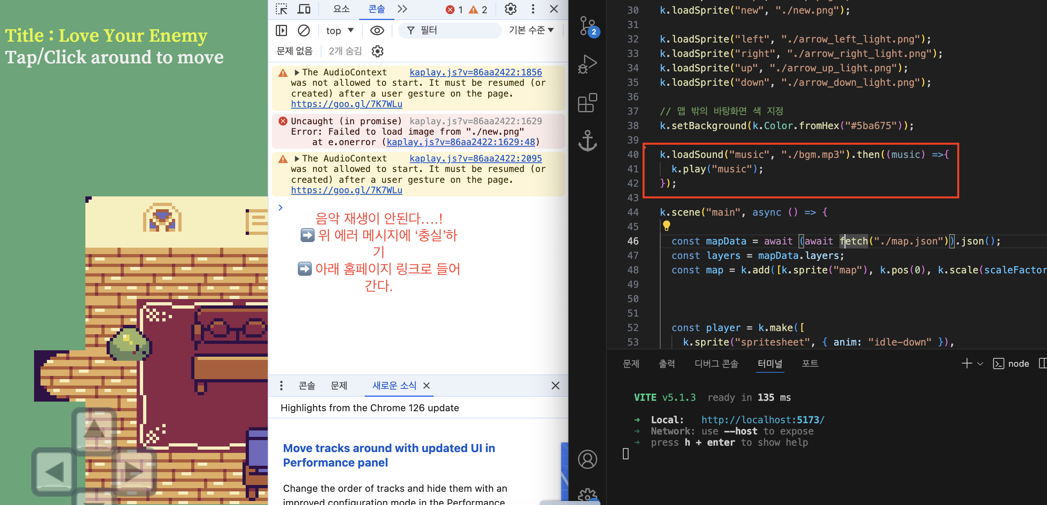
Task: Open VS Code Source Control icon
Action: click(x=588, y=26)
